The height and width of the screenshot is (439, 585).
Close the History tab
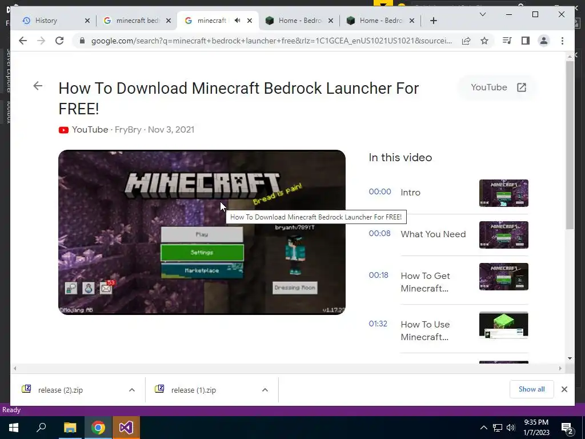pyautogui.click(x=87, y=21)
